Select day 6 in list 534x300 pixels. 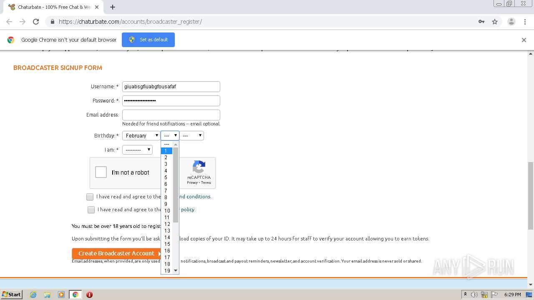coord(167,184)
